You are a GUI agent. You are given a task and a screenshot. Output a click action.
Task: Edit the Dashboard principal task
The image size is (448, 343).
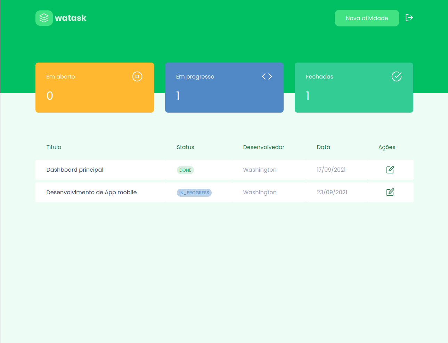390,170
